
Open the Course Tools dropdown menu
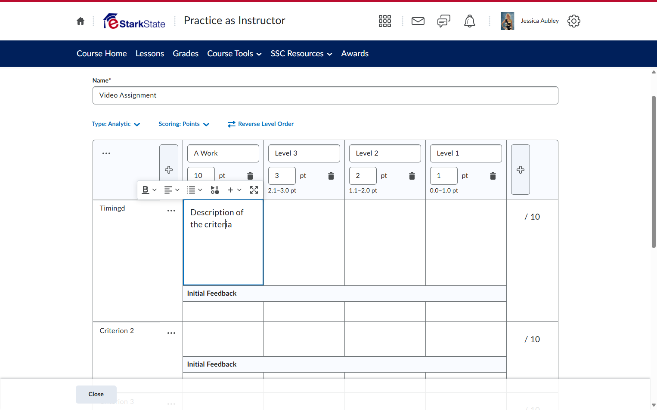point(234,54)
